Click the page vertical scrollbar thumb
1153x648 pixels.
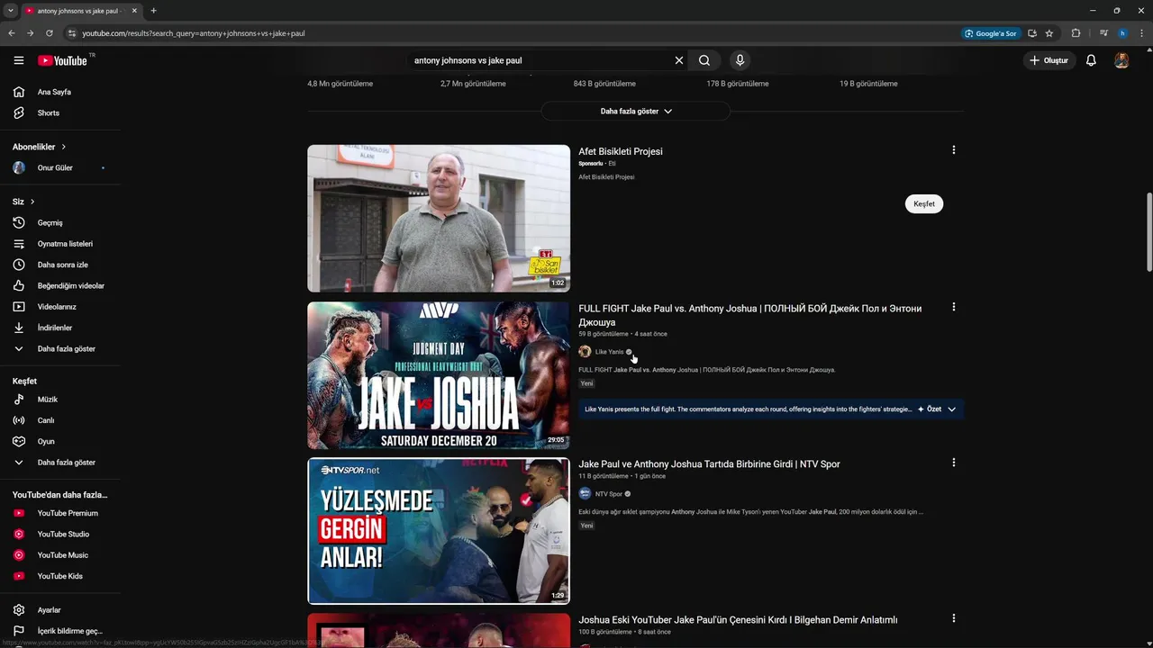tap(1148, 231)
